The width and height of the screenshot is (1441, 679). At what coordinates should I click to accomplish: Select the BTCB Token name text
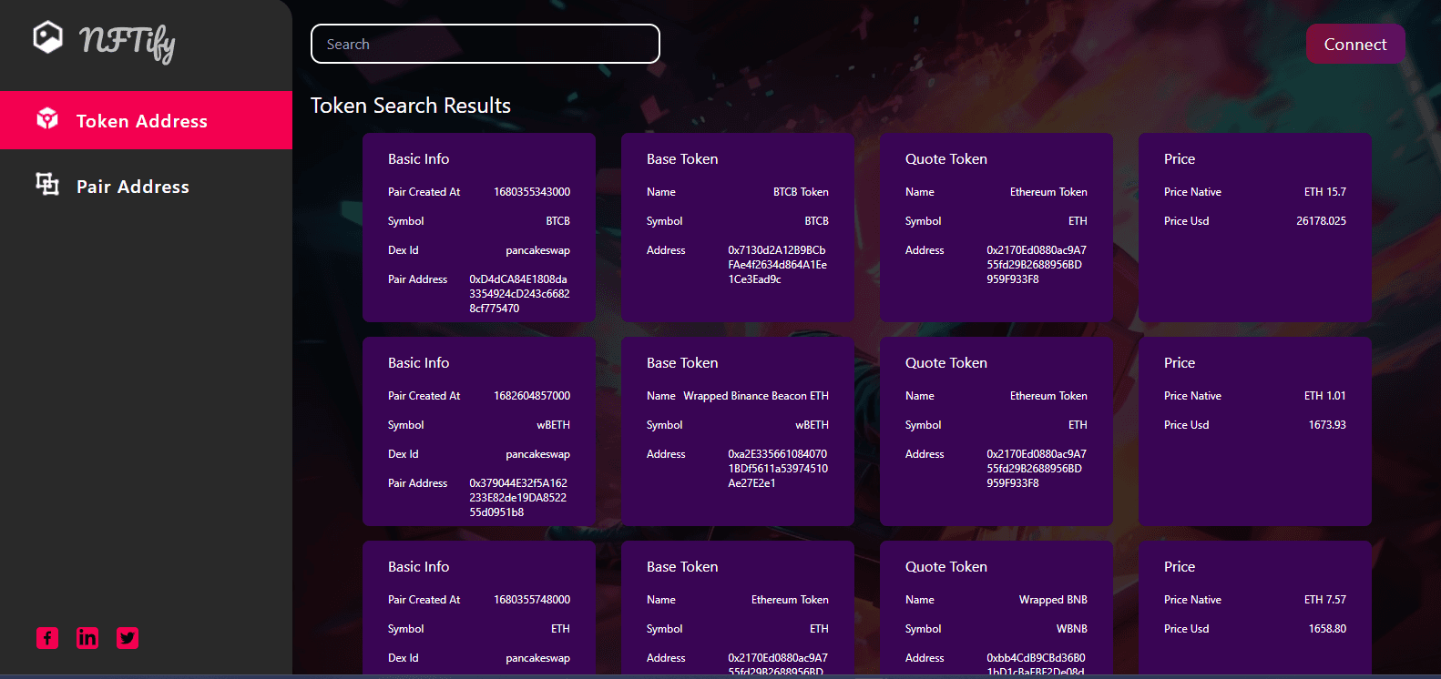coord(801,192)
